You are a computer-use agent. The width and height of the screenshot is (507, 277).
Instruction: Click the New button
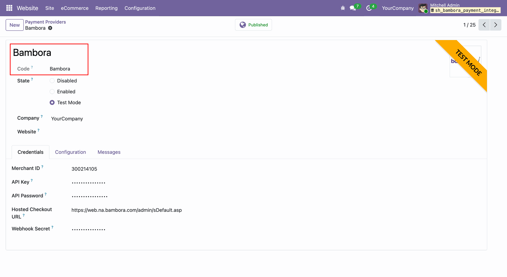pyautogui.click(x=15, y=25)
